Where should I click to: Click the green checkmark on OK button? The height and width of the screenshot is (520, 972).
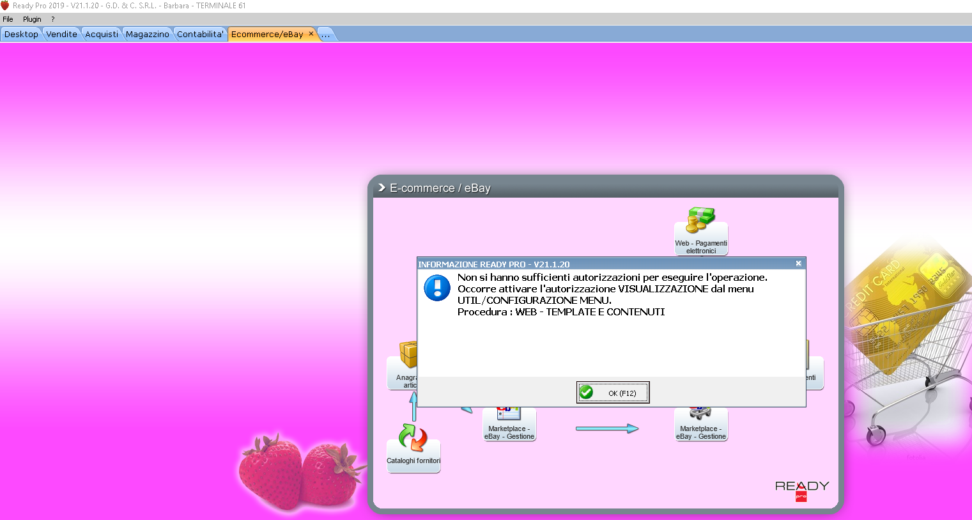pyautogui.click(x=586, y=392)
